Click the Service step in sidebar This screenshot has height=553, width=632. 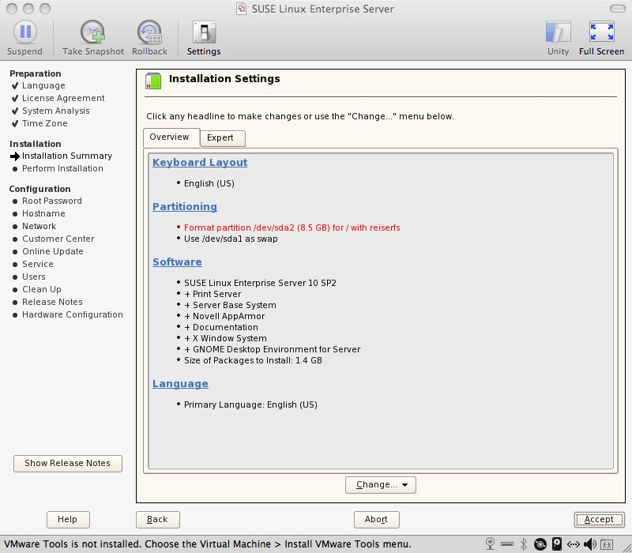[38, 264]
